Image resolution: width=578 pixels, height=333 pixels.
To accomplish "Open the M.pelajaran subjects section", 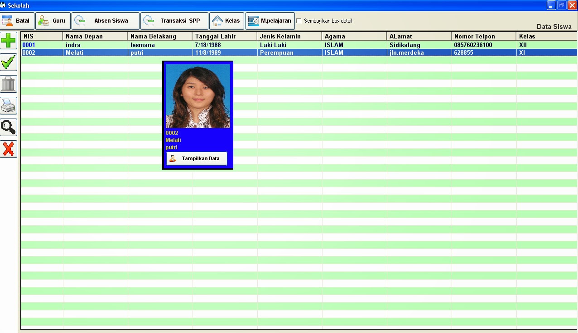I will click(270, 21).
